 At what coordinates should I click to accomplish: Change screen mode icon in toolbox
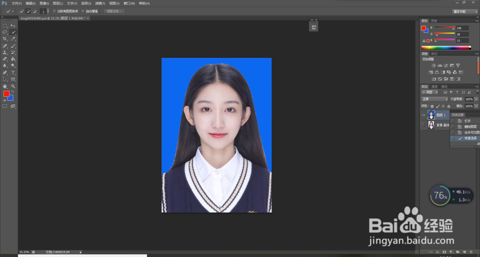[13, 106]
